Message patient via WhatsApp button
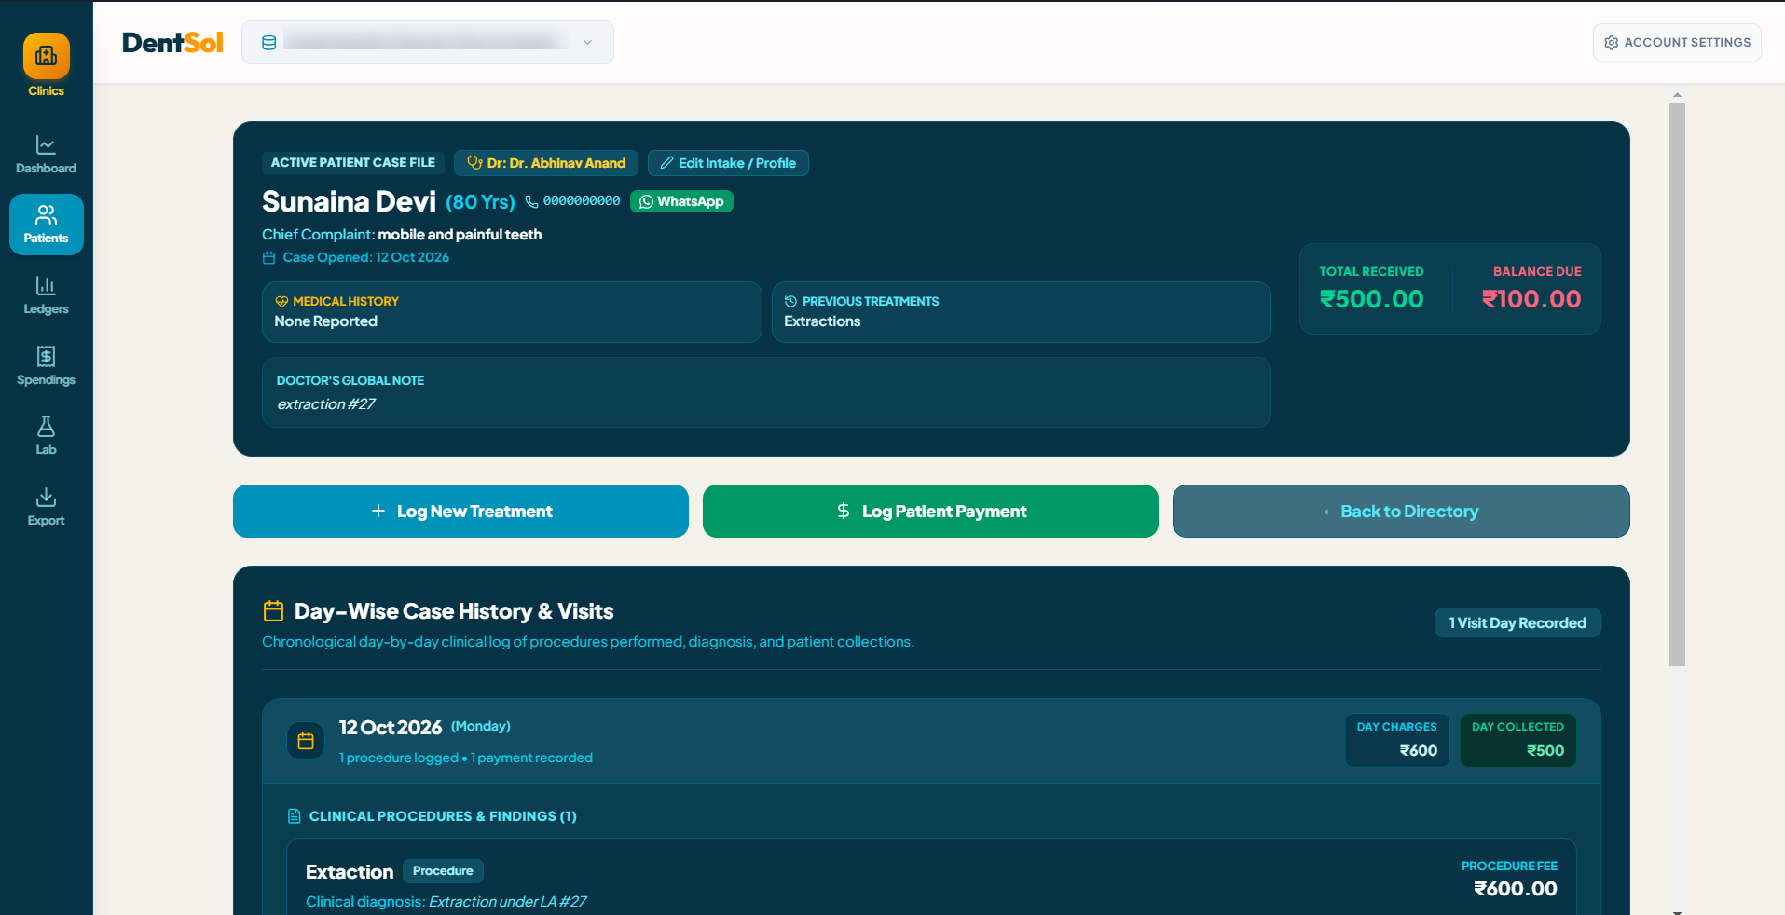 681,201
